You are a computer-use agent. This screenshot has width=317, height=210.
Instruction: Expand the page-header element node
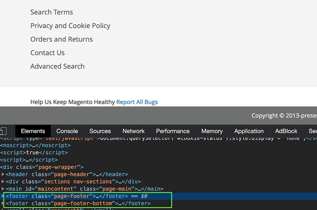pyautogui.click(x=3, y=174)
